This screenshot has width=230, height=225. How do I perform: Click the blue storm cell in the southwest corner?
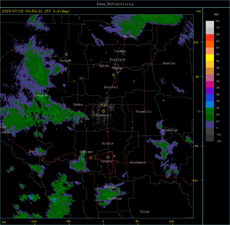pyautogui.click(x=31, y=197)
